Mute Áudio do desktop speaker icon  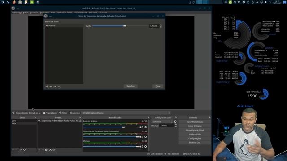[141, 127]
